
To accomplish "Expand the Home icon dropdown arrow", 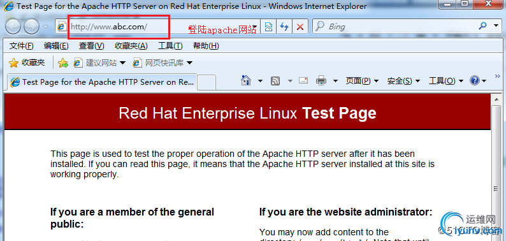I will tap(260, 81).
